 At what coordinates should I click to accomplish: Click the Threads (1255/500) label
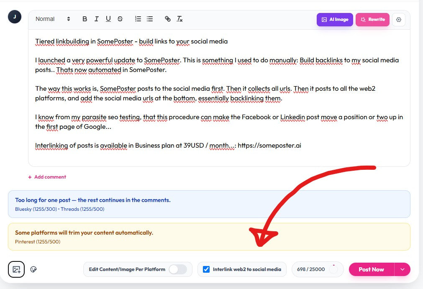click(x=82, y=209)
